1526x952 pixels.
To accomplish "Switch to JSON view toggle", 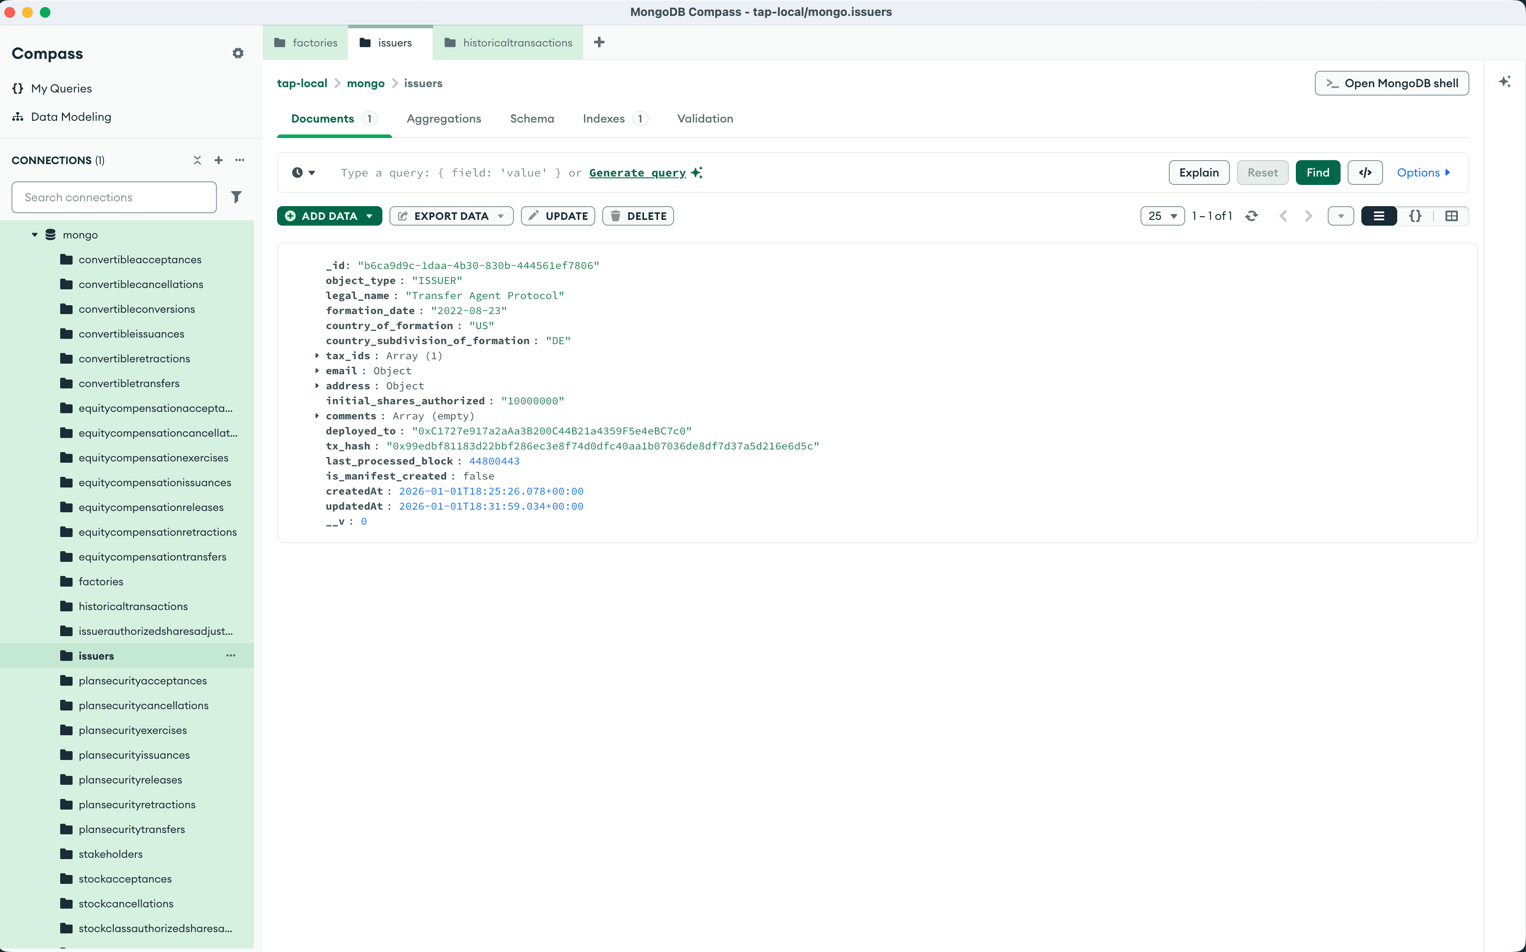I will 1415,216.
